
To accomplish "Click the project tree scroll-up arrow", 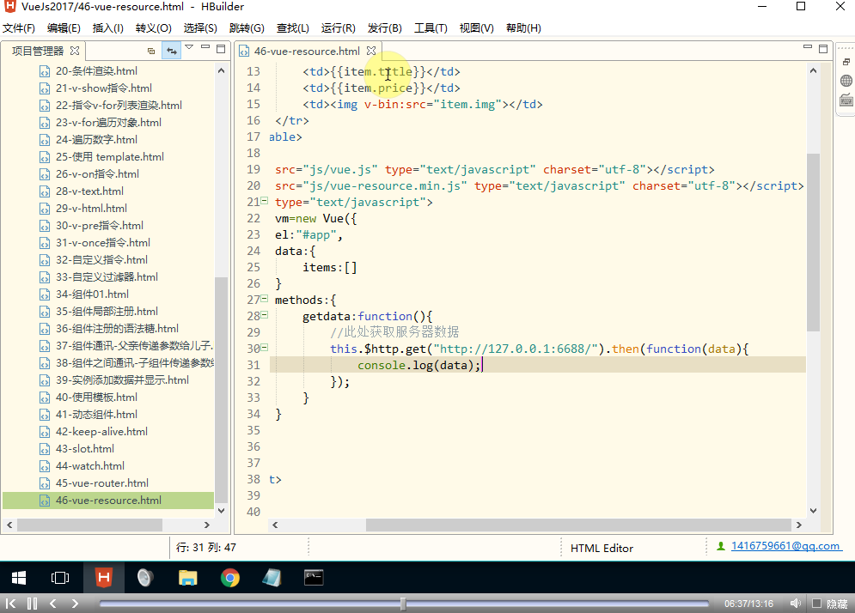I will pyautogui.click(x=221, y=71).
